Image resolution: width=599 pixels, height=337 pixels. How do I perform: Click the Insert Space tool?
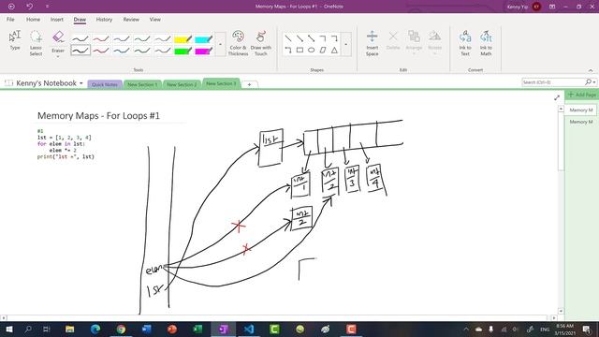pos(373,43)
